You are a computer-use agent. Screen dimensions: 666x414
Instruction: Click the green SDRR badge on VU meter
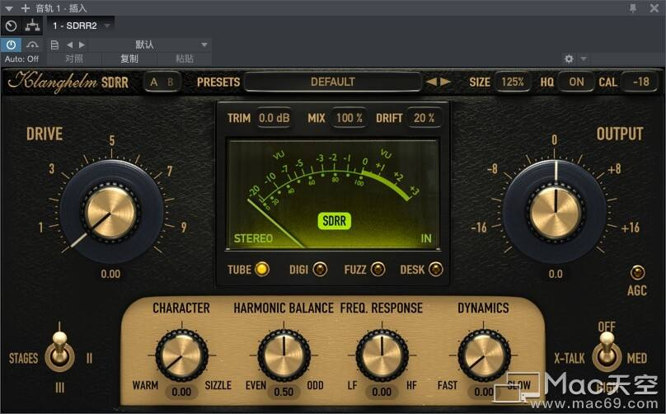pyautogui.click(x=335, y=220)
